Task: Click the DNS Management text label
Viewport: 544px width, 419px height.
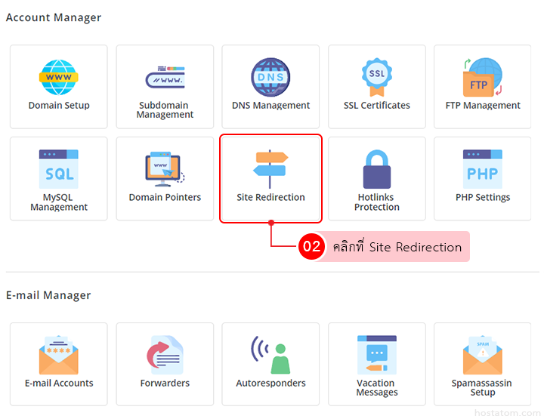Action: [270, 106]
